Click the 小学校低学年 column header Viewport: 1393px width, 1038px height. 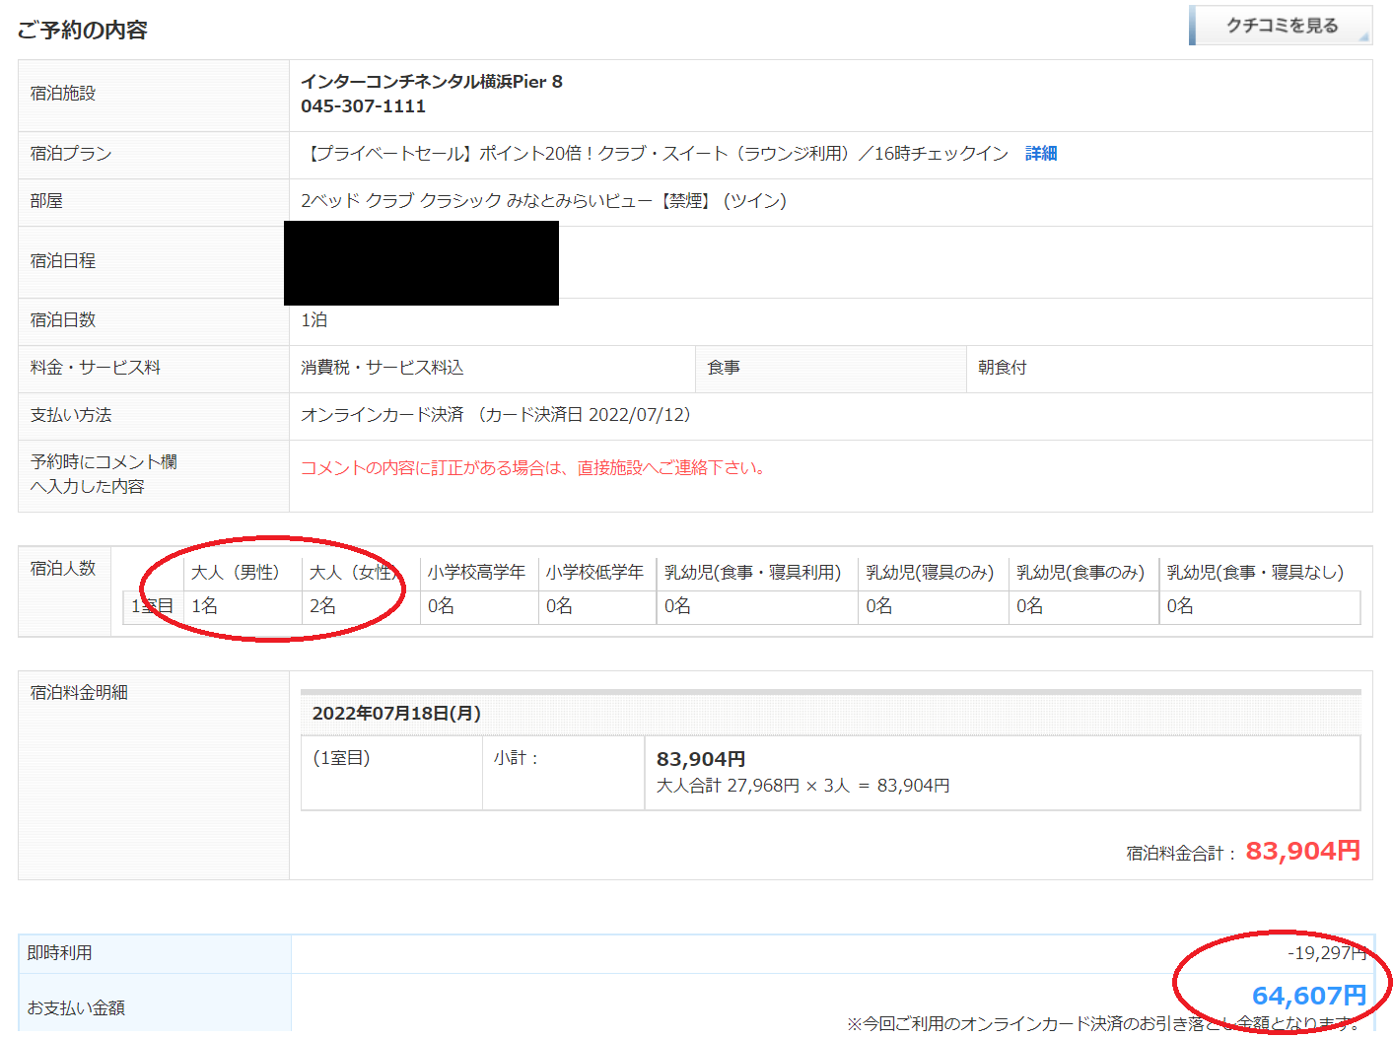pos(595,573)
